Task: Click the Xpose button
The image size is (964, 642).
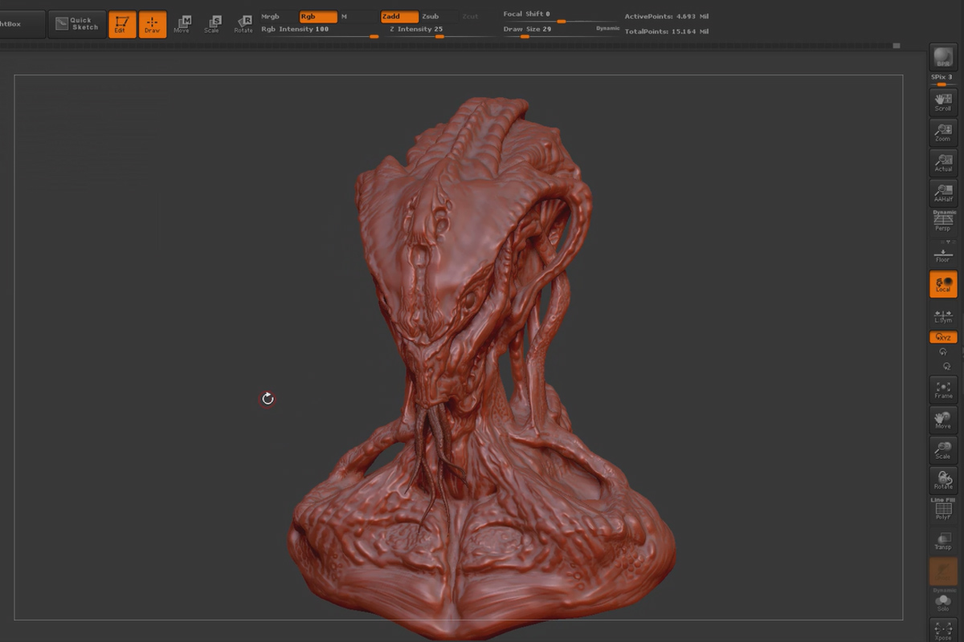Action: (943, 631)
